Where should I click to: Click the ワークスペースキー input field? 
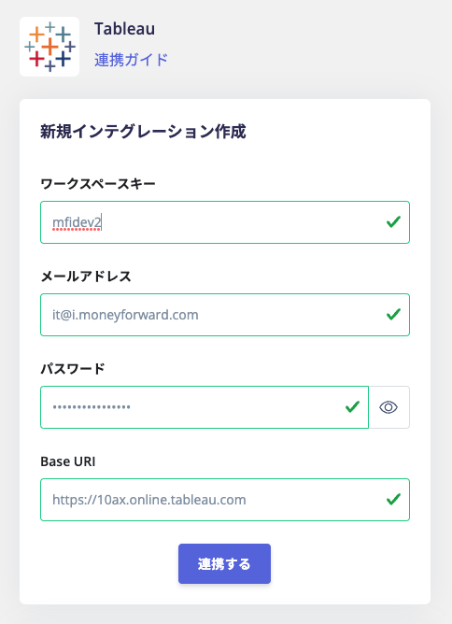pyautogui.click(x=225, y=222)
